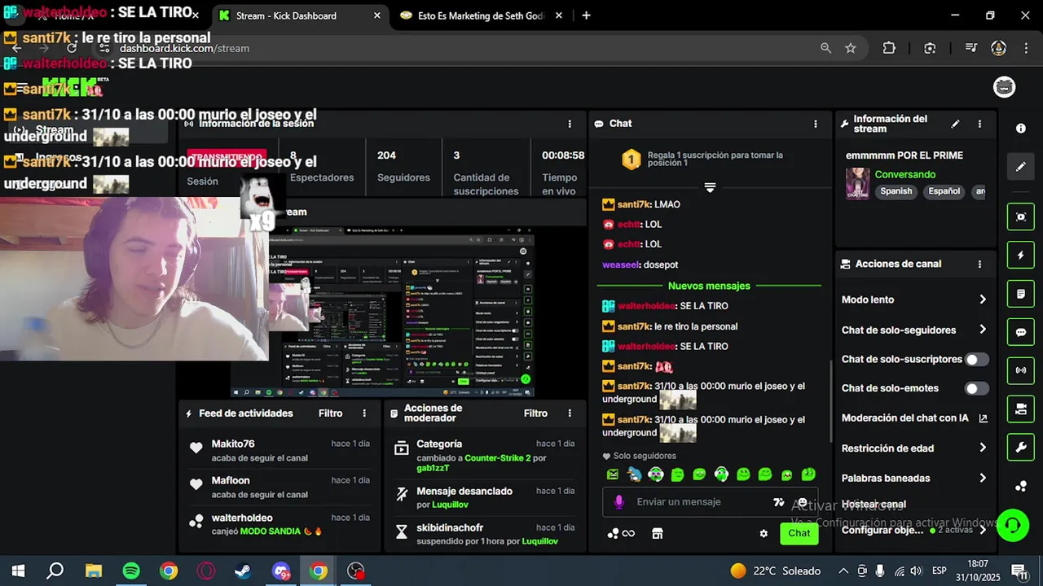
Task: Open Filtro in Feed de actividades
Action: (330, 413)
